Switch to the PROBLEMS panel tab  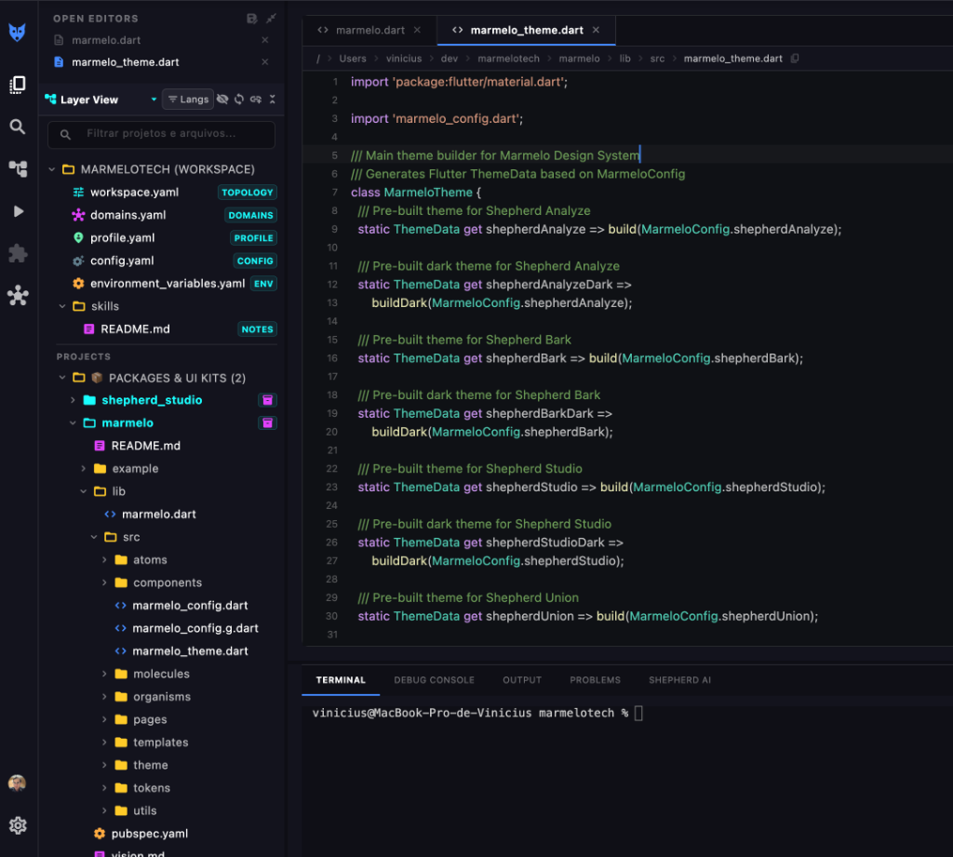[x=595, y=680]
